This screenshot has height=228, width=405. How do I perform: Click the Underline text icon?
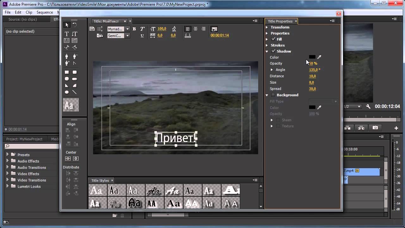[142, 36]
